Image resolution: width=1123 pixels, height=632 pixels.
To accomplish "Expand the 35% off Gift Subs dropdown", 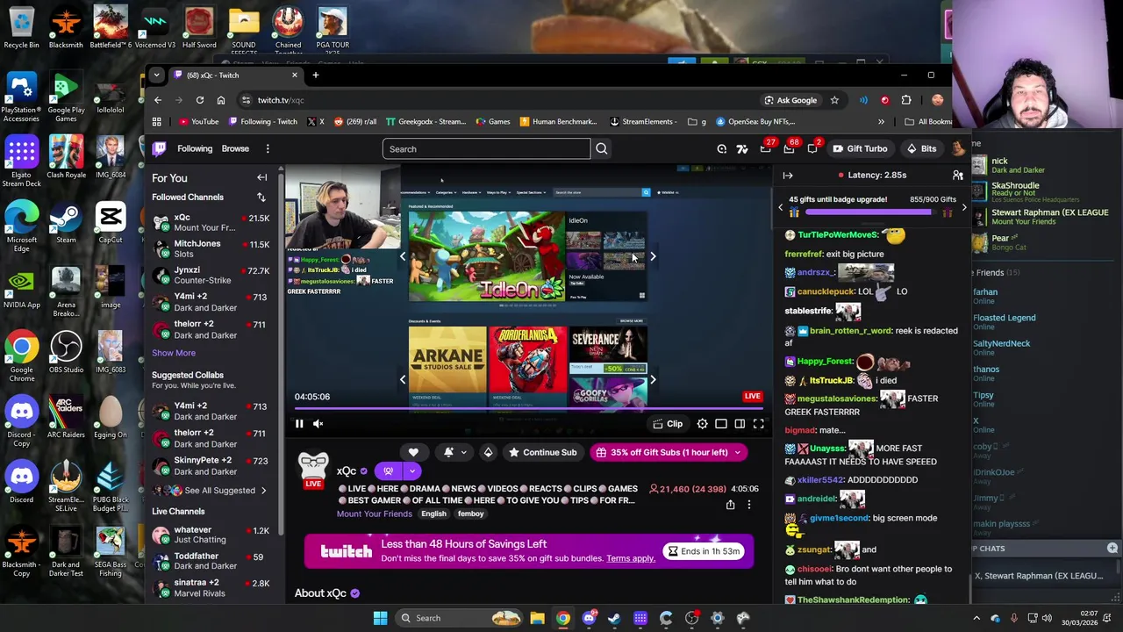I will tap(737, 452).
